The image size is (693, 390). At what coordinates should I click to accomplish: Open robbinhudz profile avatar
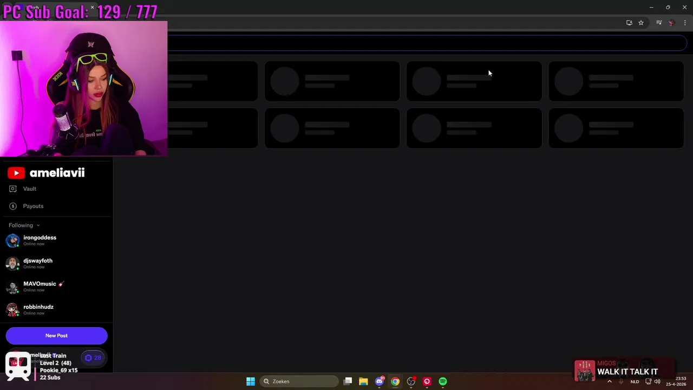[x=12, y=310]
